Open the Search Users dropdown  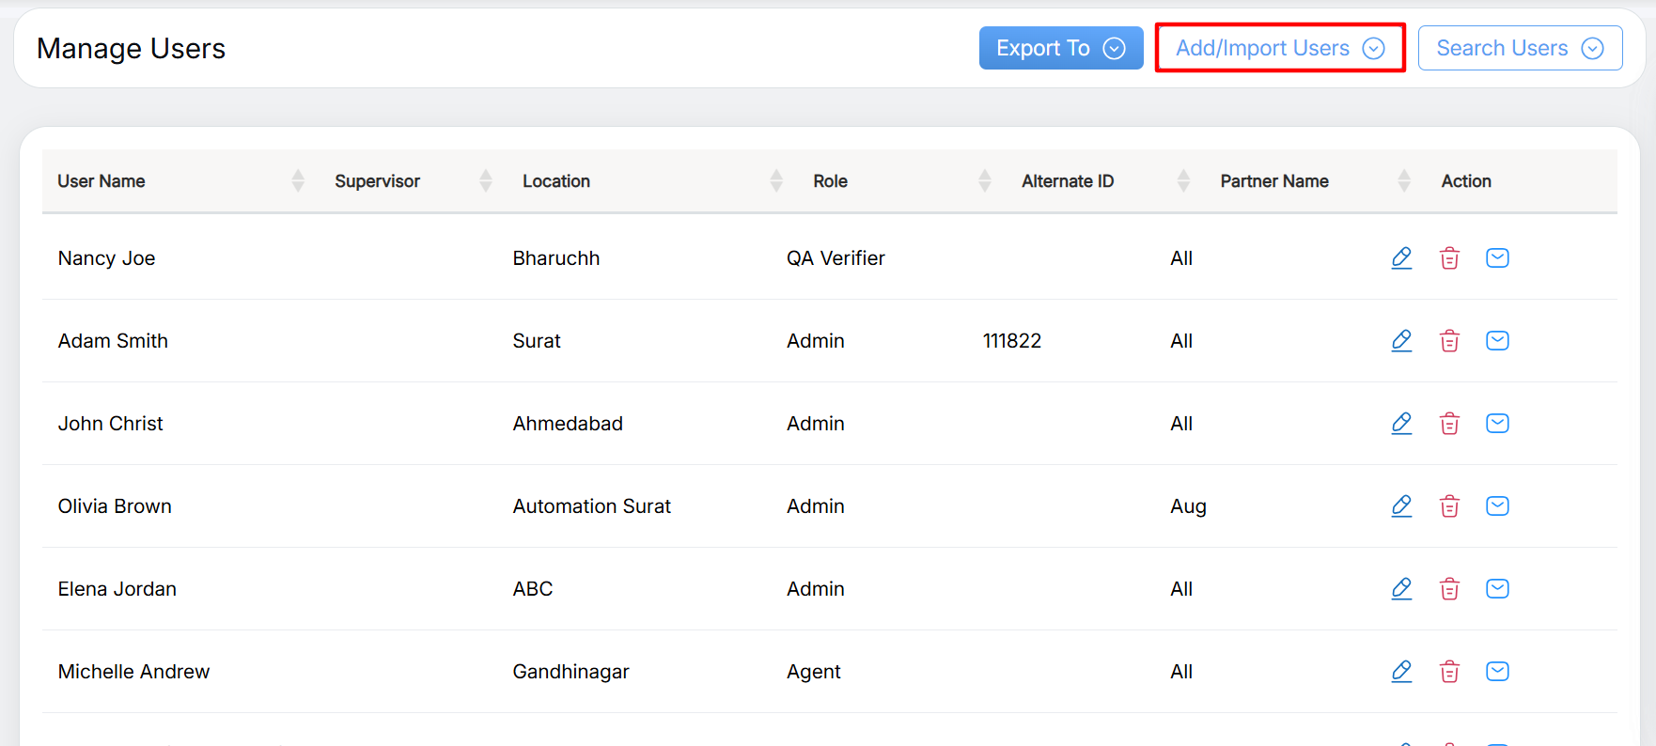click(x=1519, y=48)
